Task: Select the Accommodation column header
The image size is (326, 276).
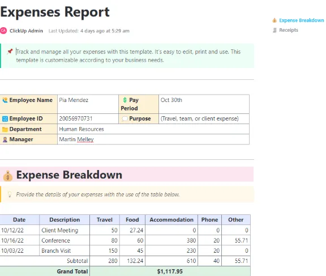Action: [x=171, y=220]
